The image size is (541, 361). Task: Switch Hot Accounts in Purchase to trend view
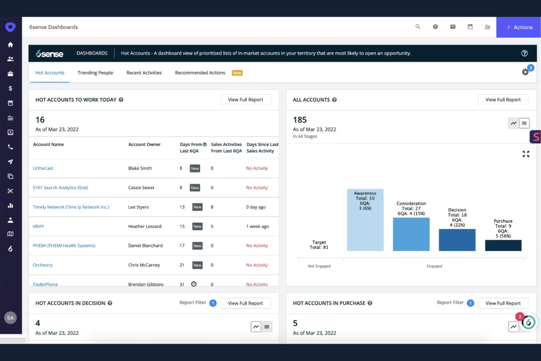click(x=513, y=327)
